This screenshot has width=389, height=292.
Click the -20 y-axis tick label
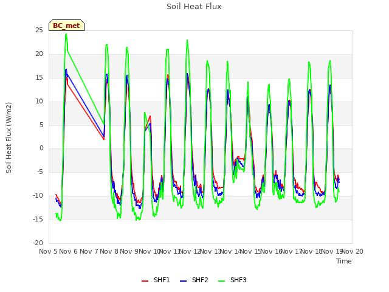coord(38,243)
